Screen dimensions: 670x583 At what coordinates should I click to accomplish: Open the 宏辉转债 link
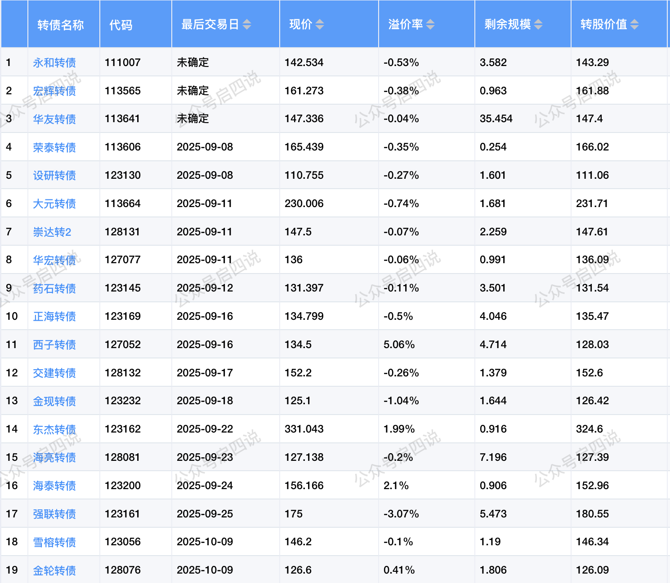(54, 91)
